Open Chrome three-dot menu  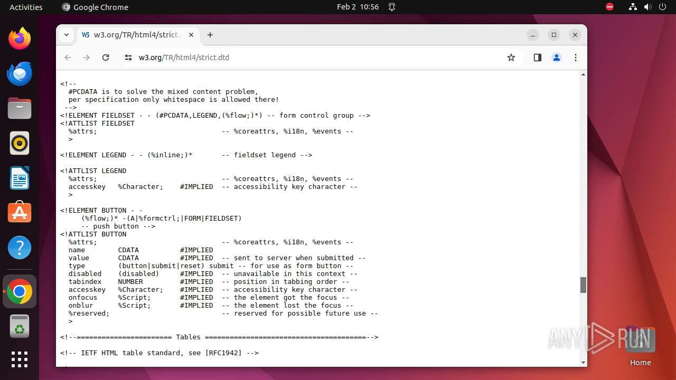576,58
